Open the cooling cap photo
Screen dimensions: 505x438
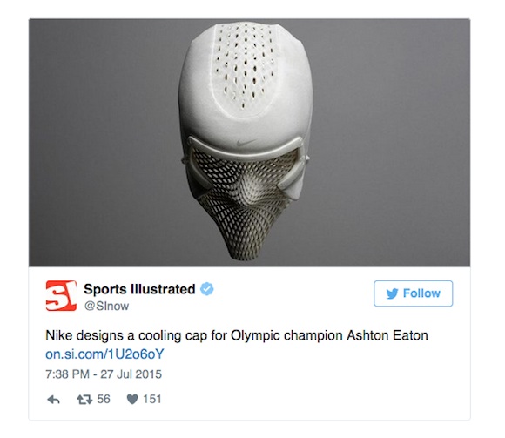click(x=249, y=142)
